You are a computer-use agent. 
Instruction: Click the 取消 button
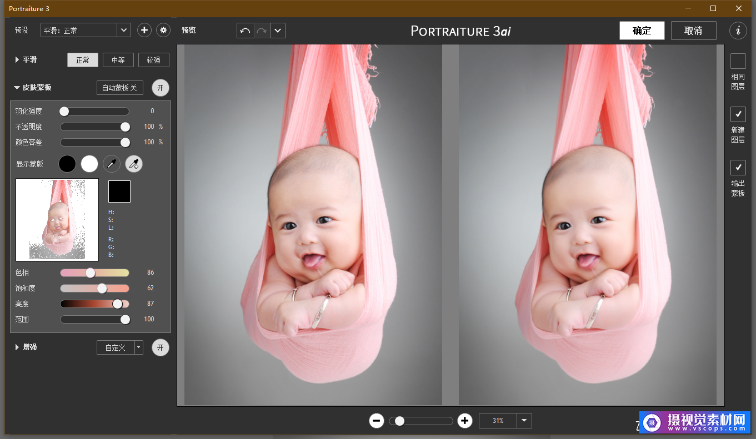click(693, 31)
